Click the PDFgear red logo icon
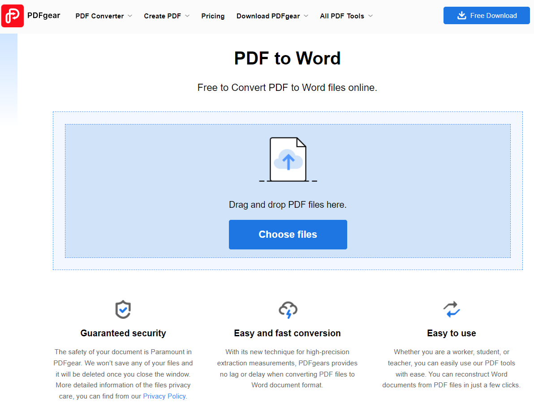The width and height of the screenshot is (534, 403). (13, 16)
